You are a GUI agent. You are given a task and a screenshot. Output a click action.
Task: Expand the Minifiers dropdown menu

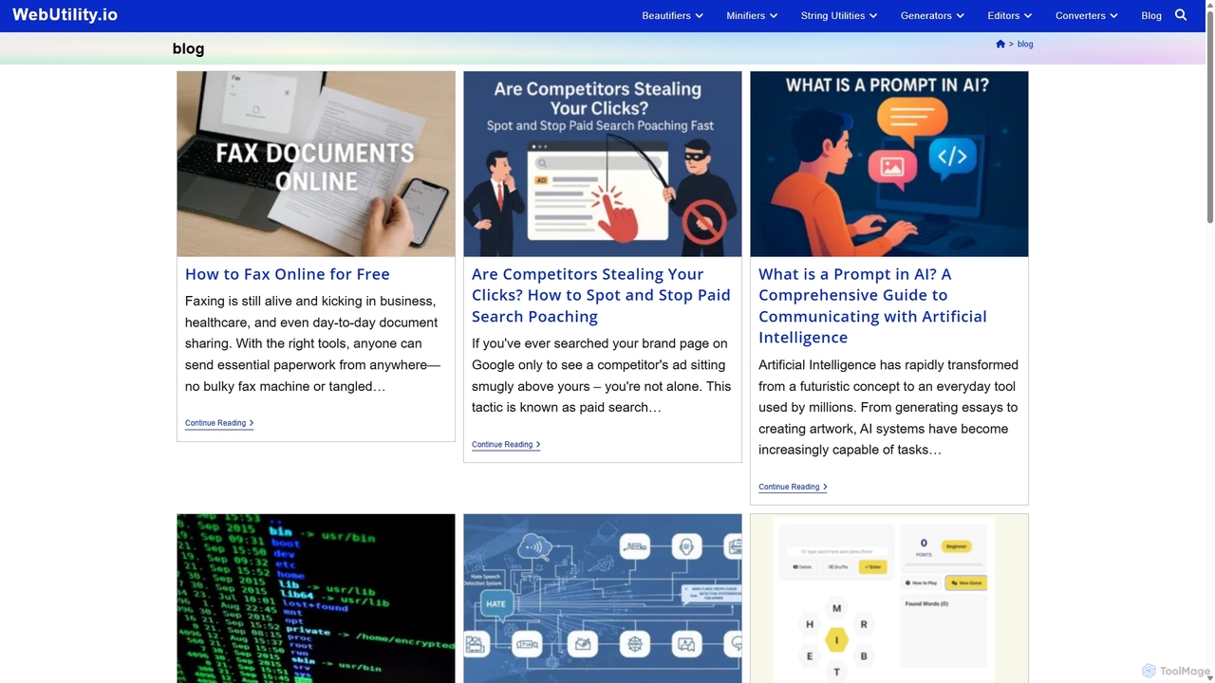point(752,15)
